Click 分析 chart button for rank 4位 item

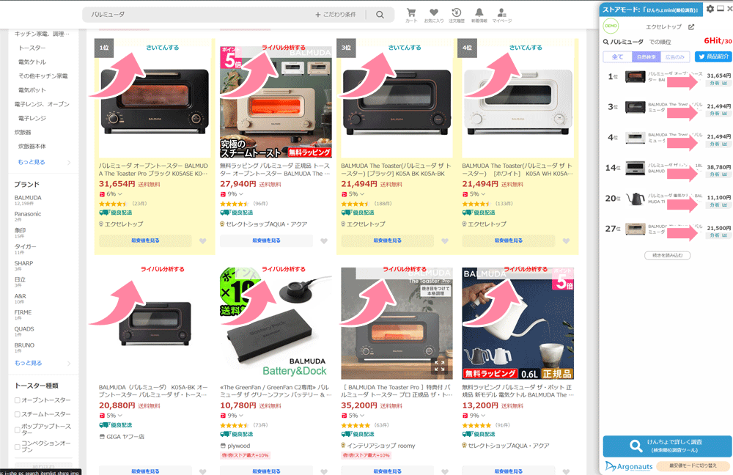pyautogui.click(x=718, y=144)
